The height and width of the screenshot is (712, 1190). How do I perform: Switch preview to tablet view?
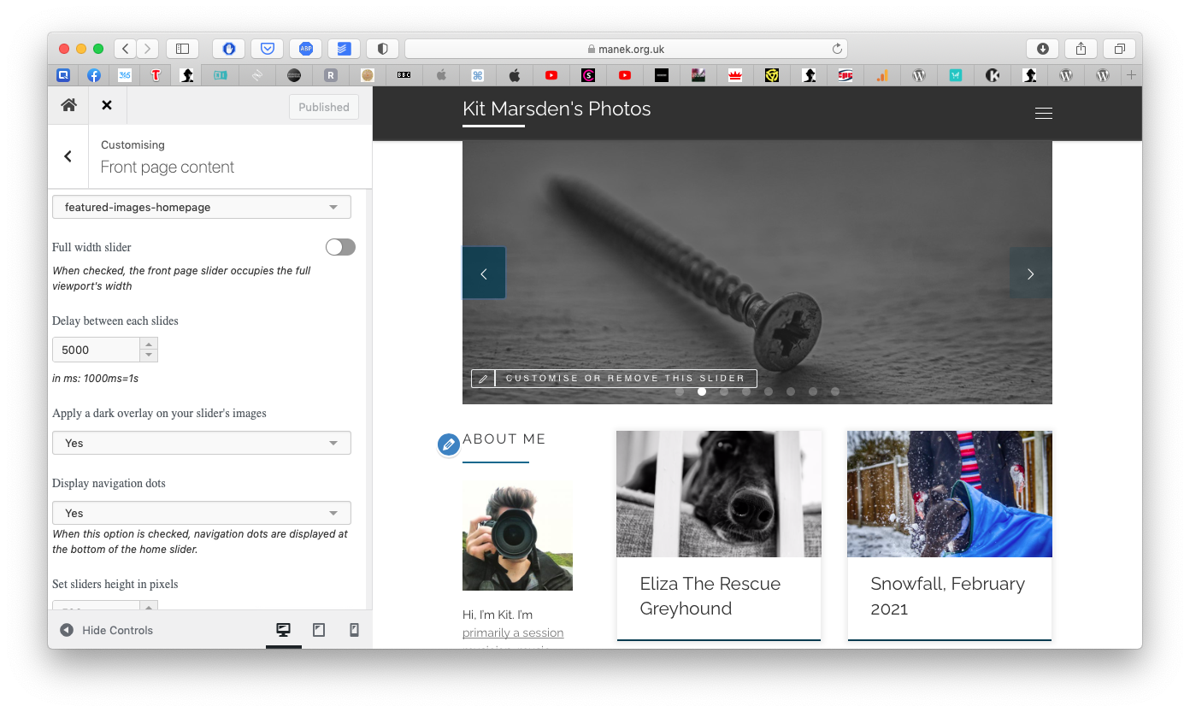[x=318, y=629]
